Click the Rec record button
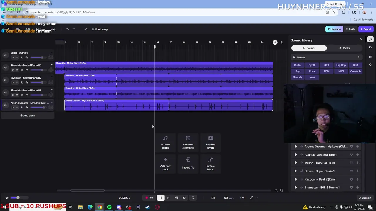This screenshot has height=211, width=376. [149, 198]
